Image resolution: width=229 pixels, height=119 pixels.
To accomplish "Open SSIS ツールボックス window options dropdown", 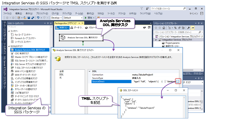I will click(x=45, y=24).
